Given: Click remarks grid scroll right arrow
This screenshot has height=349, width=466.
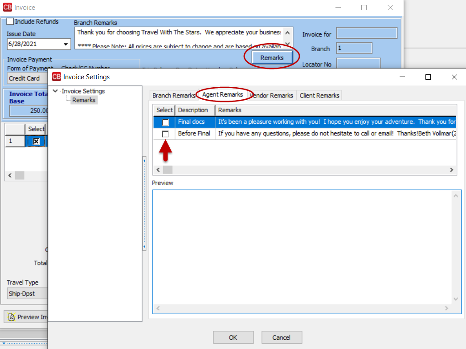Looking at the screenshot, I should (x=451, y=170).
